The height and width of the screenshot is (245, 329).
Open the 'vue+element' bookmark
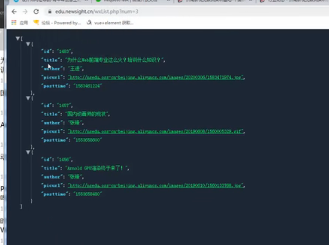[110, 23]
